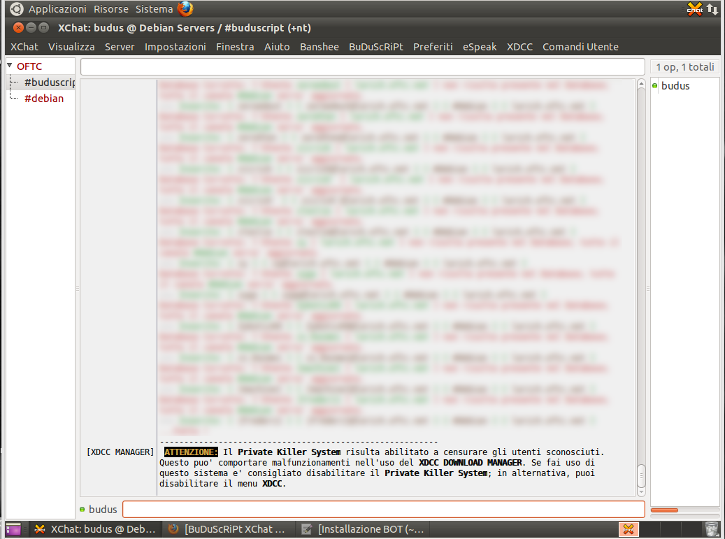Open Firefox from the top panel launcher
This screenshot has width=725, height=539.
pos(185,9)
